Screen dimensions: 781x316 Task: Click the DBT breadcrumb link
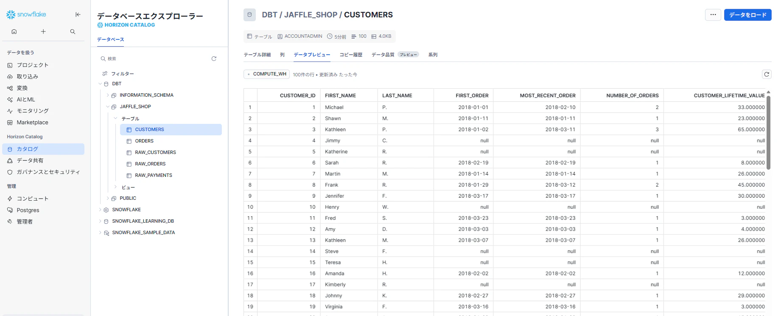click(x=270, y=15)
